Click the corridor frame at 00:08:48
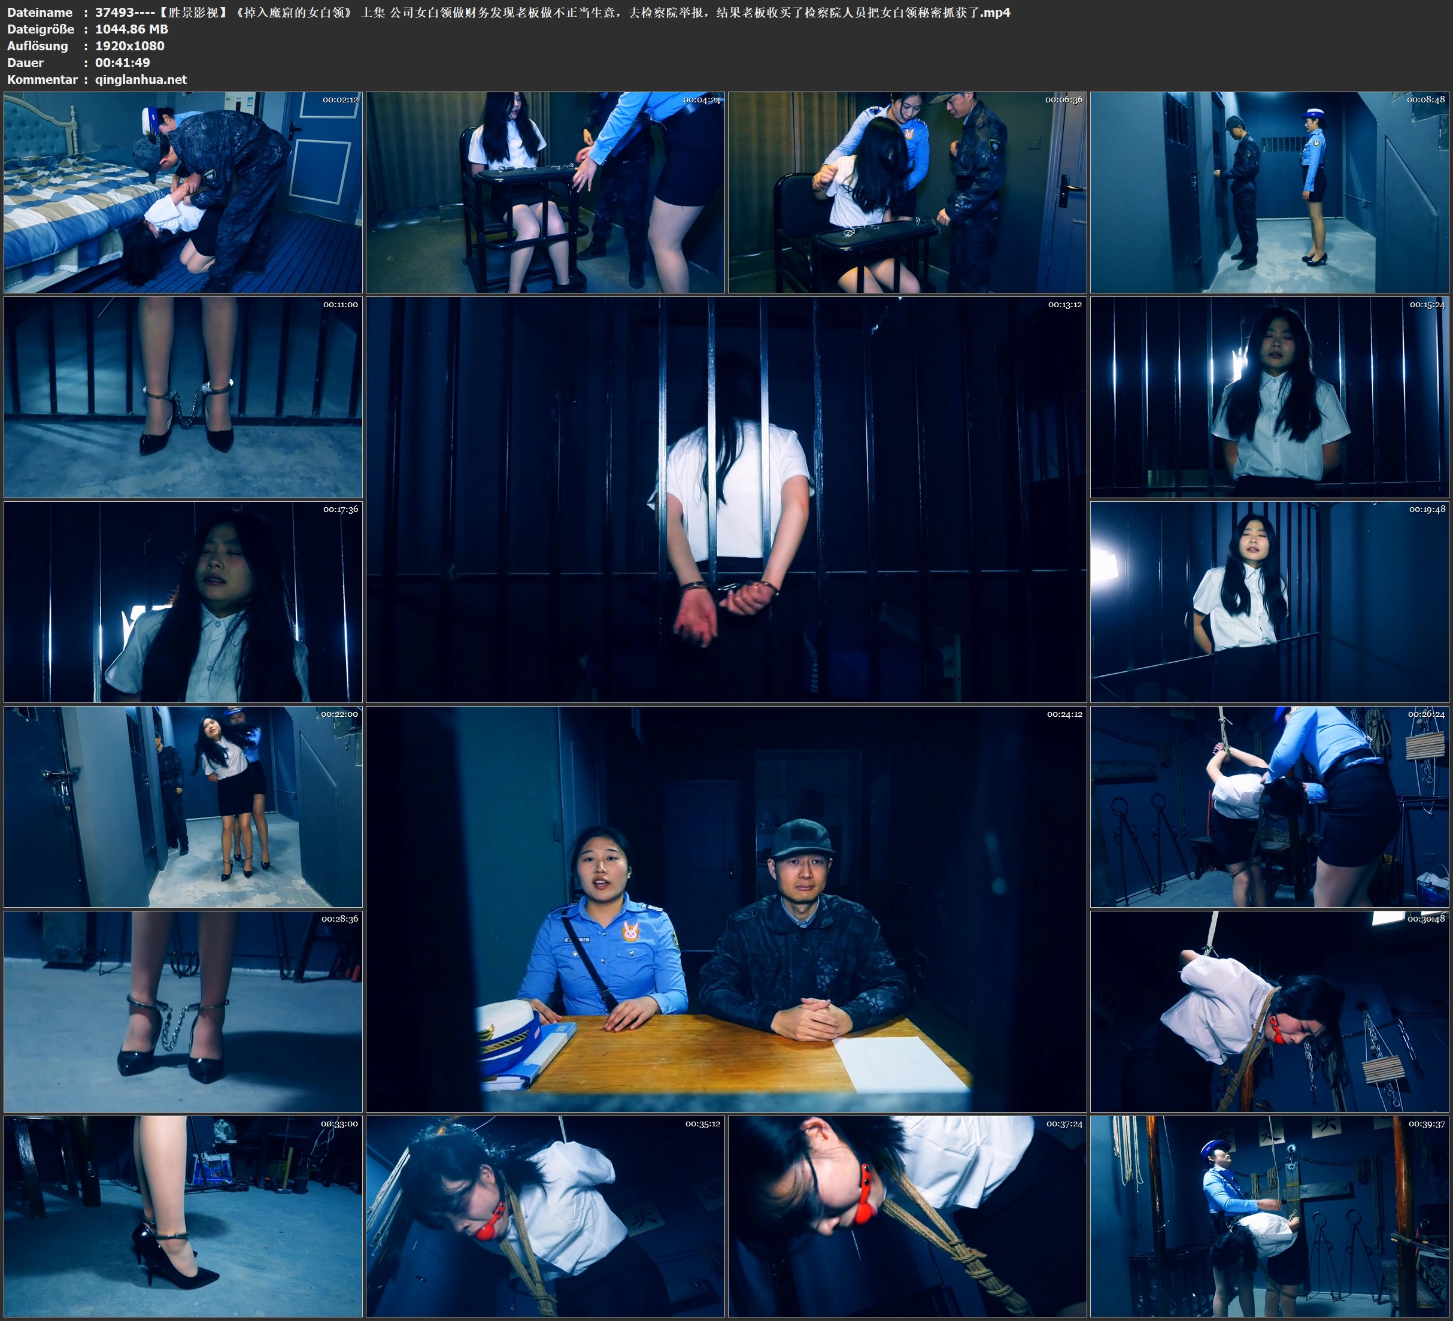The height and width of the screenshot is (1321, 1453). 1269,192
